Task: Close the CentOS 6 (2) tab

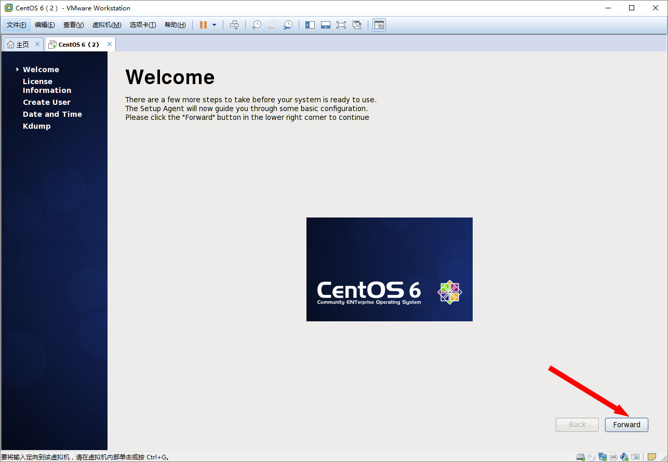Action: click(x=109, y=45)
